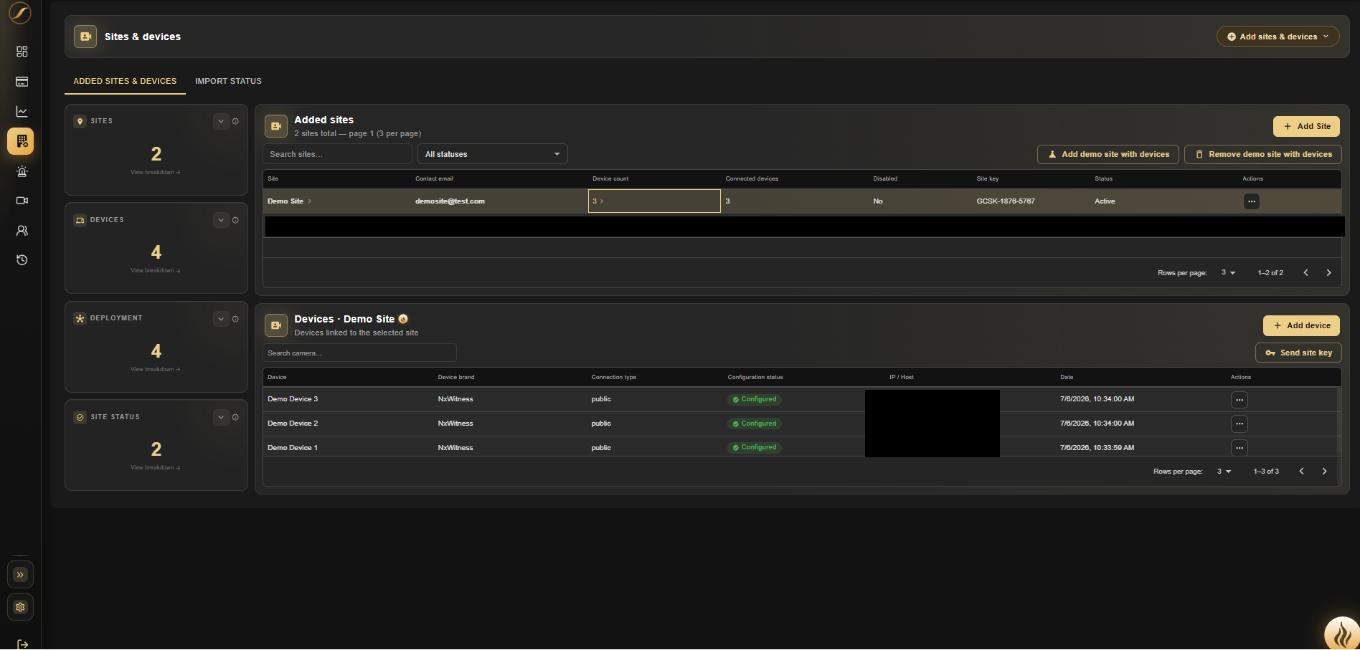The width and height of the screenshot is (1360, 650).
Task: Click demosite@test.com contact email
Action: click(450, 201)
